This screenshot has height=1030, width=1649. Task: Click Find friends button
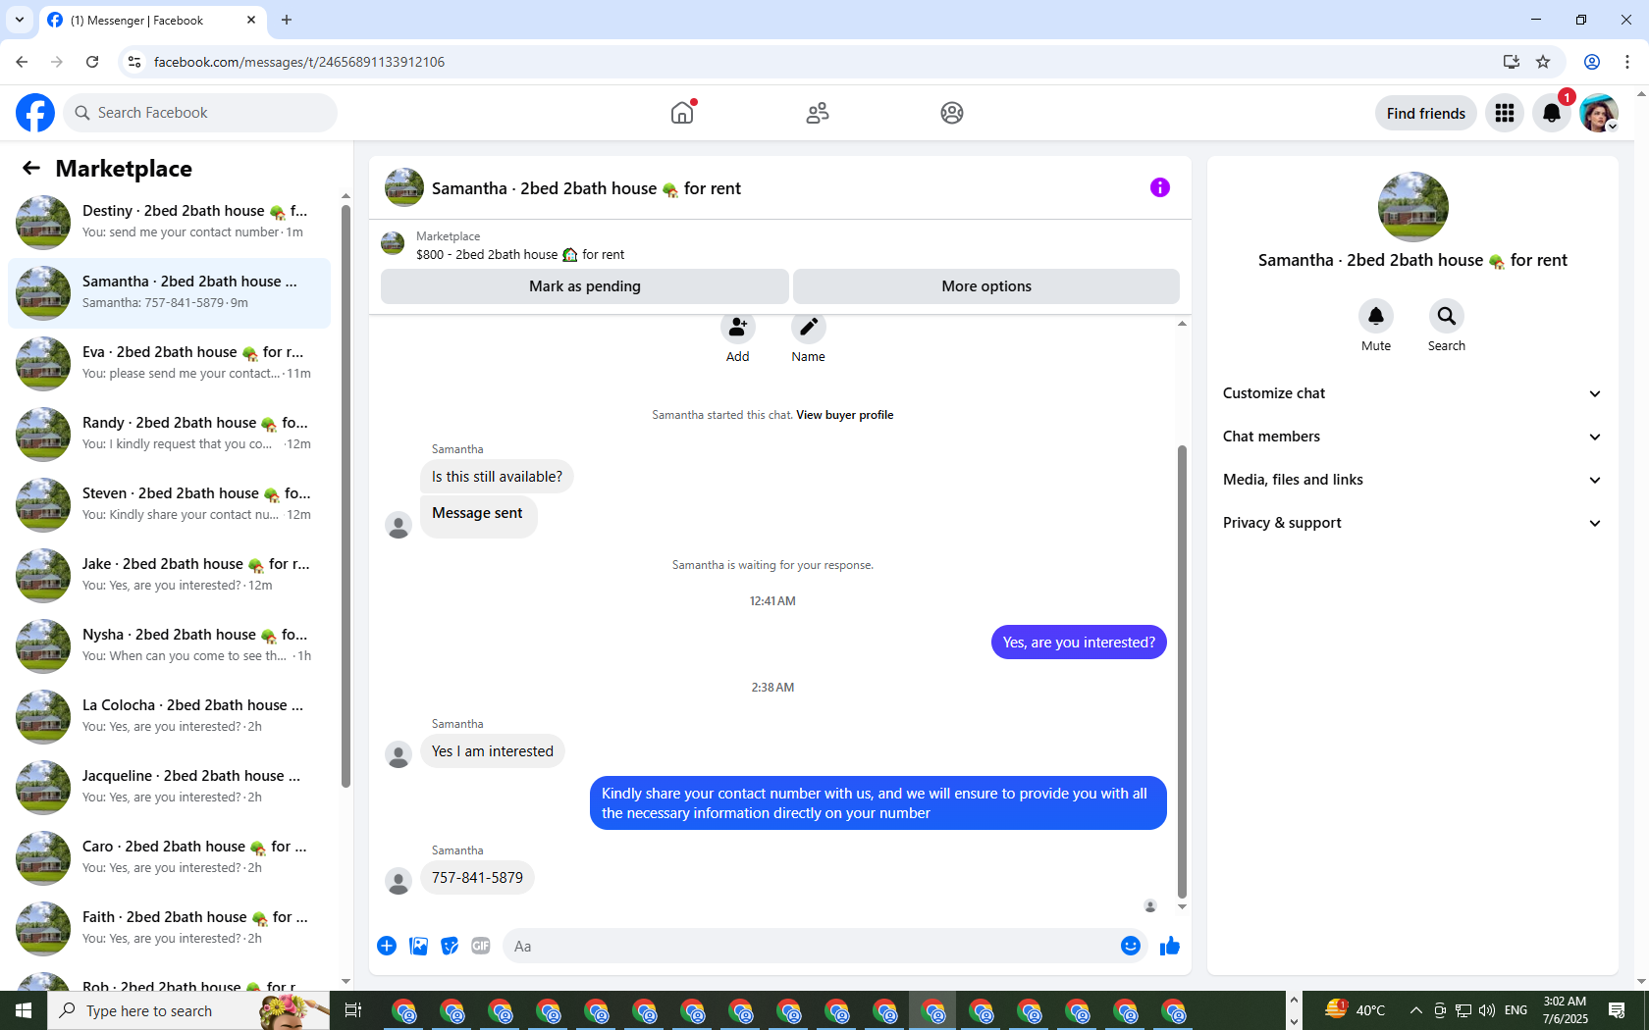point(1426,113)
